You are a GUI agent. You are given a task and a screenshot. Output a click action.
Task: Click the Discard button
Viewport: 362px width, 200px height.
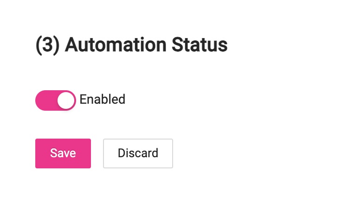(x=138, y=153)
